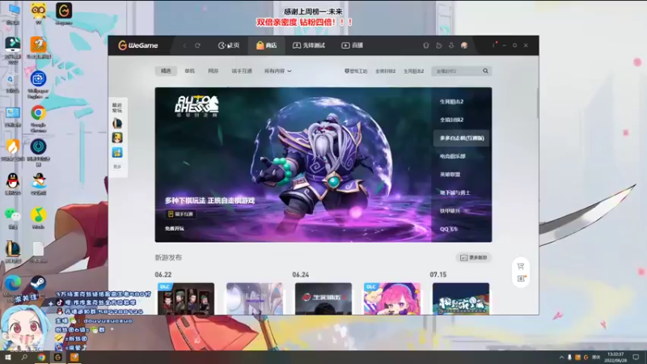Open the WeChat desktop icon
647x364 pixels.
[13, 218]
